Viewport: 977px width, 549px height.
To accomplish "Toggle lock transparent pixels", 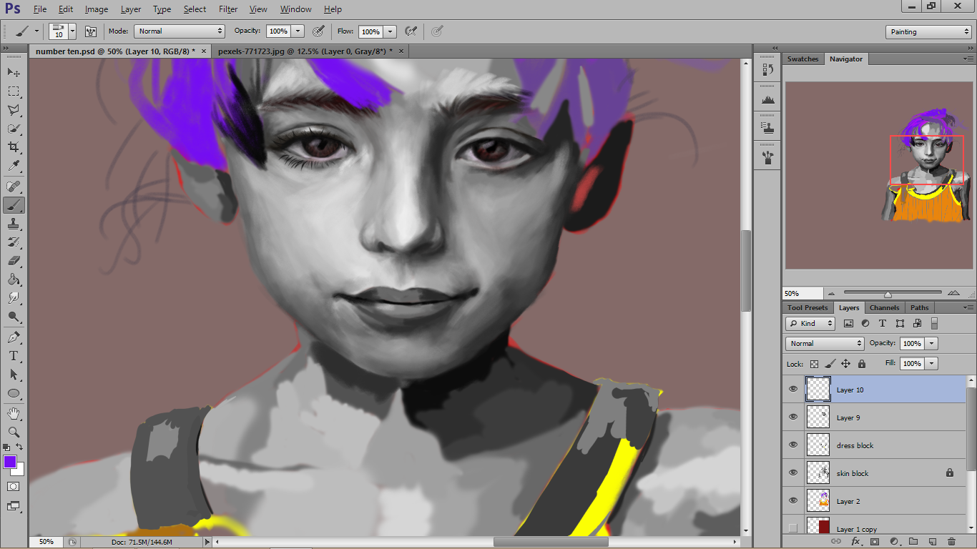I will [x=814, y=364].
